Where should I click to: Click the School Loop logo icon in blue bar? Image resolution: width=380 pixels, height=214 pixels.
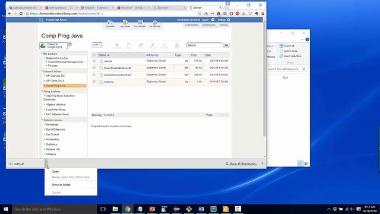click(41, 20)
